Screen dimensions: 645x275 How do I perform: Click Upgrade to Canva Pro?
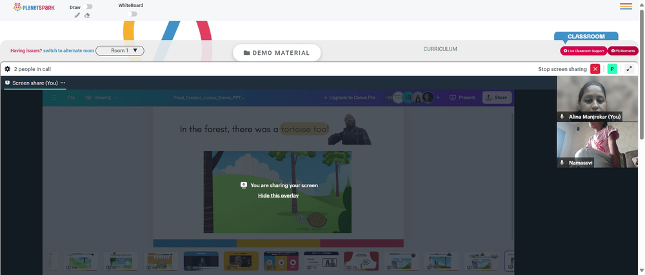click(349, 97)
